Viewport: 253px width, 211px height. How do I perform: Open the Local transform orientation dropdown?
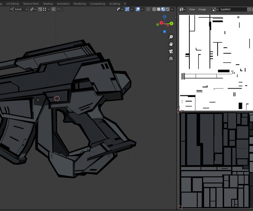(18, 9)
